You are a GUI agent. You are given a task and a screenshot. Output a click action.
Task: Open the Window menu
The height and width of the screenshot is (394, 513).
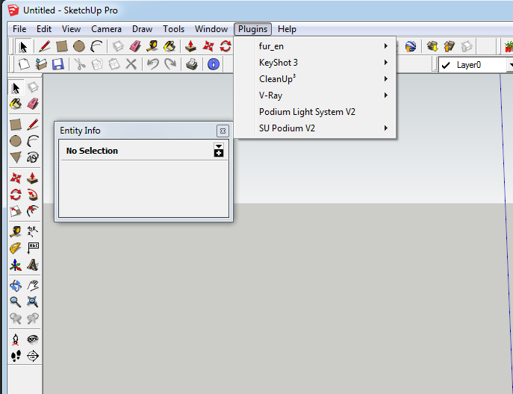[x=211, y=29]
